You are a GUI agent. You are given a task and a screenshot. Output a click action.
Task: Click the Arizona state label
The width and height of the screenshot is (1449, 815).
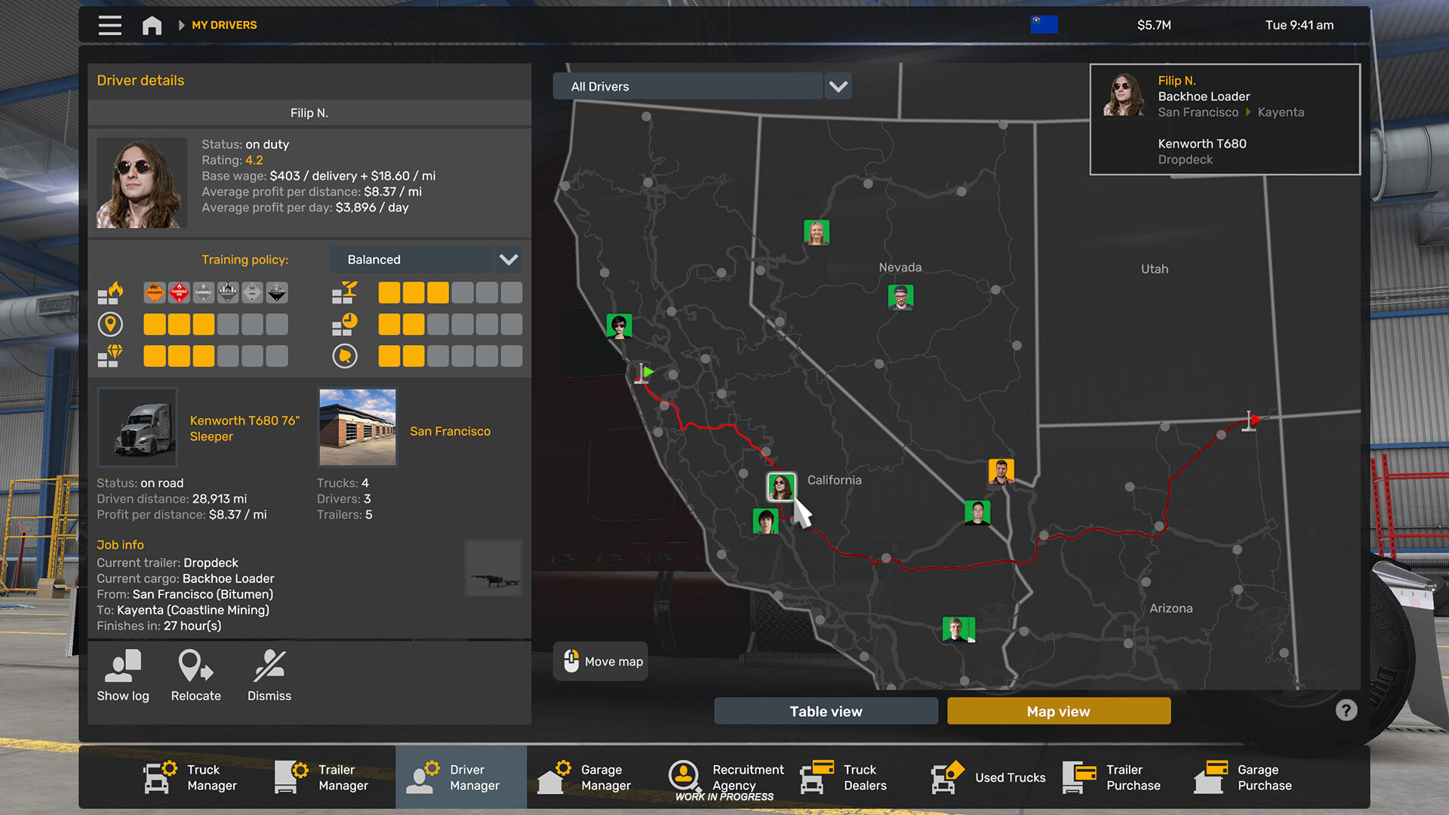click(x=1171, y=608)
